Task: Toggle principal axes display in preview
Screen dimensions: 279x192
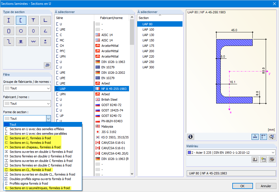Action: click(x=263, y=137)
